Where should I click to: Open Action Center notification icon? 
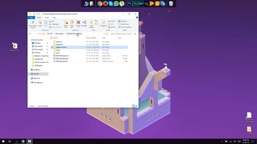253,141
